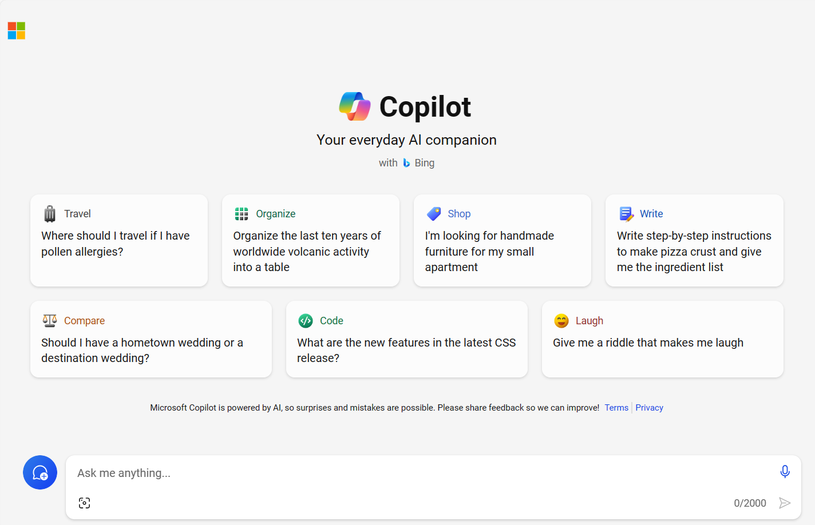The image size is (815, 525).
Task: Pick the handmade furniture shopping suggestion
Action: (503, 240)
